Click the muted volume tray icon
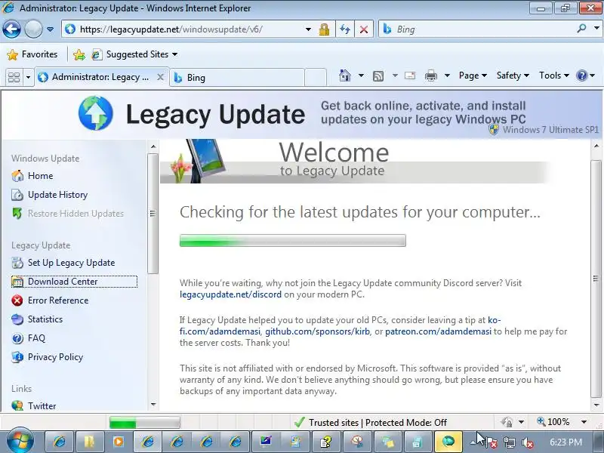 click(x=527, y=442)
